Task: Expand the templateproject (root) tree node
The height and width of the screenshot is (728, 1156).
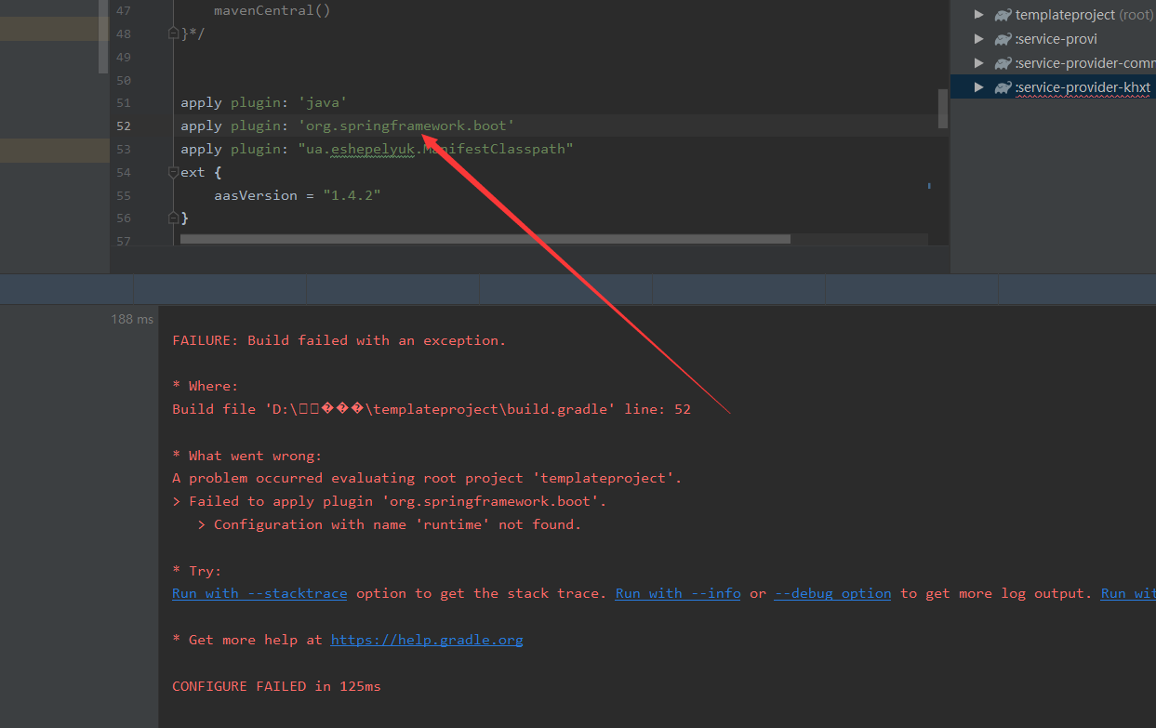Action: click(x=979, y=14)
